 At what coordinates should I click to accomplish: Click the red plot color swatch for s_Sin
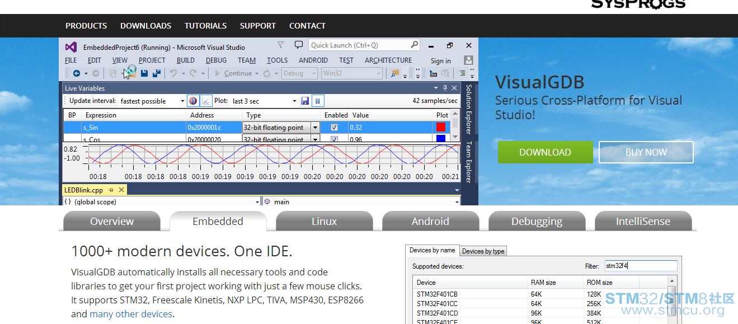coord(441,127)
